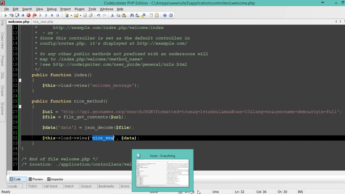Switch to the nice_vew.php tab
The width and height of the screenshot is (345, 194).
43,22
